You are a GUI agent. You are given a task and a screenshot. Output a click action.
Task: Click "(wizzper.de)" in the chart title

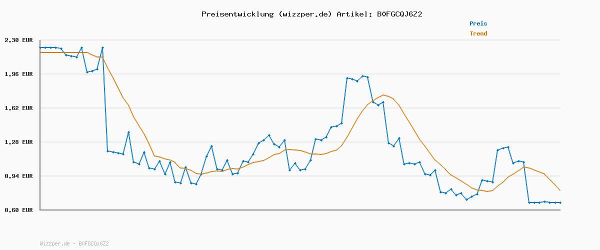pos(305,14)
